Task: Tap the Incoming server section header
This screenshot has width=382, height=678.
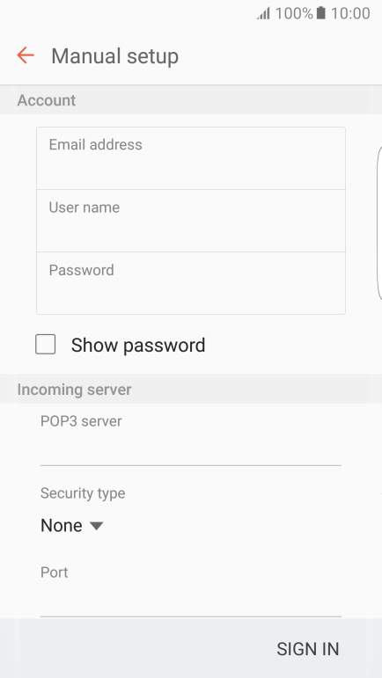Action: [x=74, y=390]
